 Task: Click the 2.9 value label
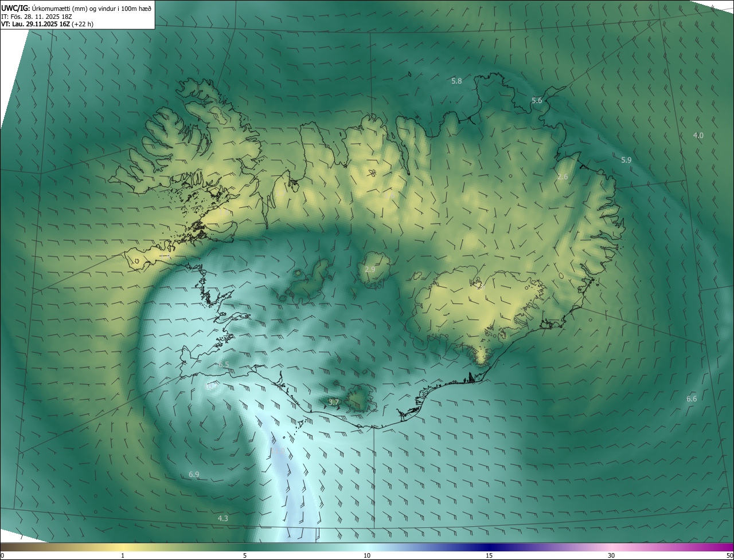point(370,269)
